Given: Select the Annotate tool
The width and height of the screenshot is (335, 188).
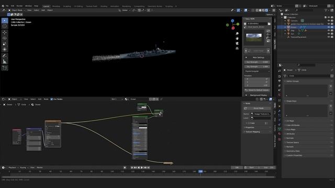Looking at the screenshot, I should click(5, 56).
